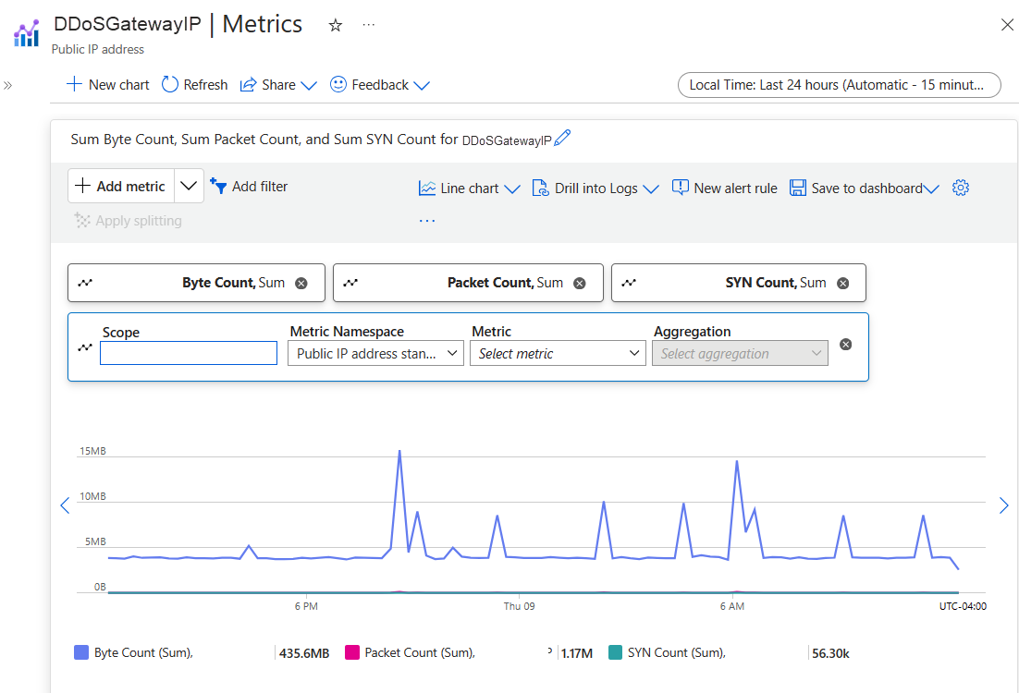Navigate chart to earlier time with left arrow
This screenshot has height=693, width=1019.
point(65,505)
